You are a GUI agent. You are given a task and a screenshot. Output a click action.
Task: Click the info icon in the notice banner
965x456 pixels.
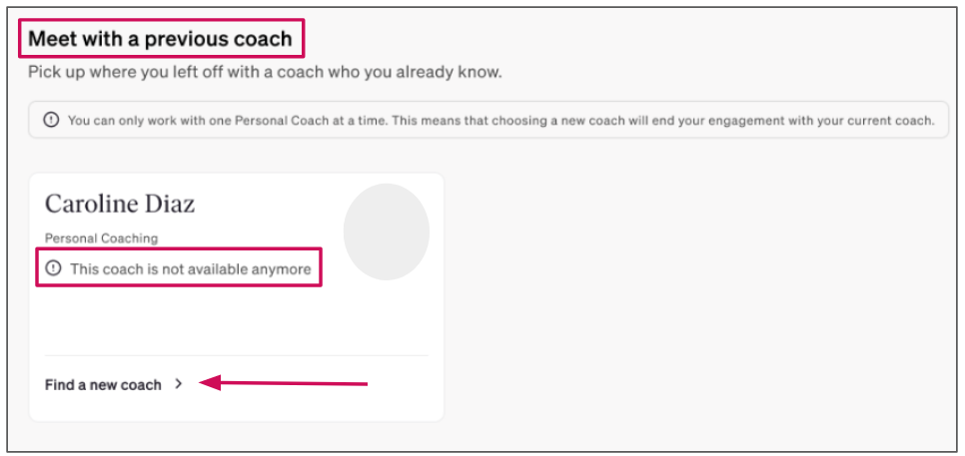coord(51,120)
